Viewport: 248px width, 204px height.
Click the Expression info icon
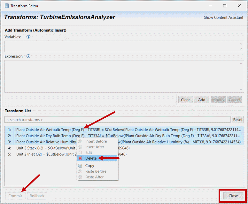tap(28, 56)
